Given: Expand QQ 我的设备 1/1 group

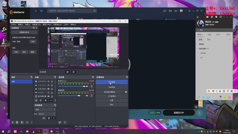Looking at the screenshot, I should pyautogui.click(x=198, y=49).
